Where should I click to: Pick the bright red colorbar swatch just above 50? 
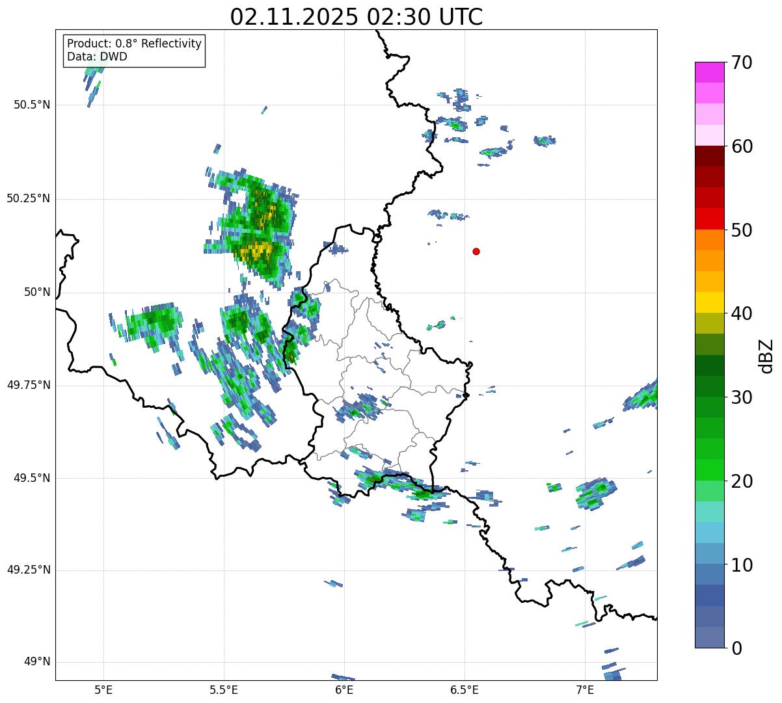coord(709,219)
